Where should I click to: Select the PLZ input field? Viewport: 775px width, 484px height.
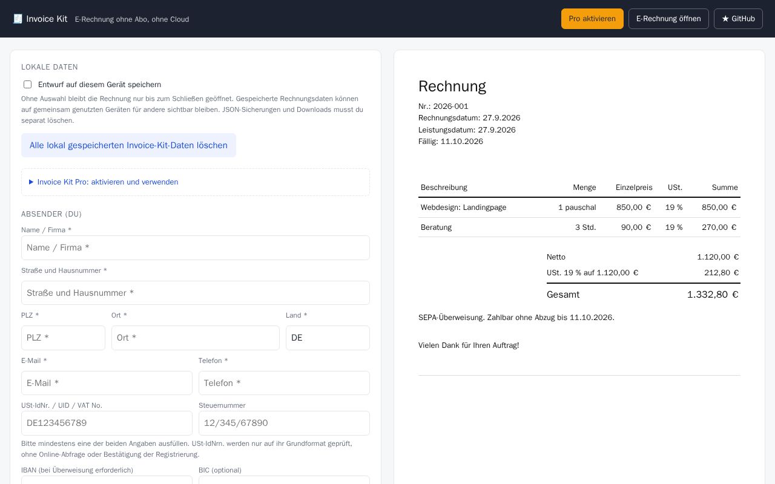pos(63,338)
